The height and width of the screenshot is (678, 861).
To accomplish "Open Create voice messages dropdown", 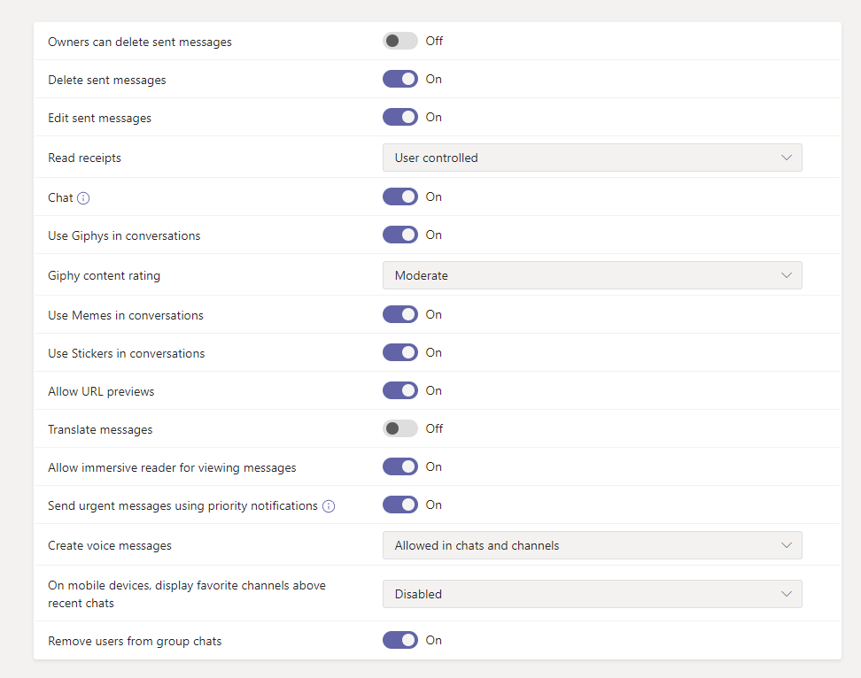I will (592, 545).
